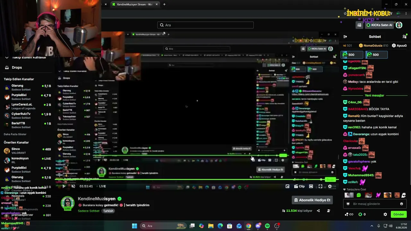Switch to the KendineMuzisyen Stream tab
Image resolution: width=411 pixels, height=231 pixels.
coord(135,4)
